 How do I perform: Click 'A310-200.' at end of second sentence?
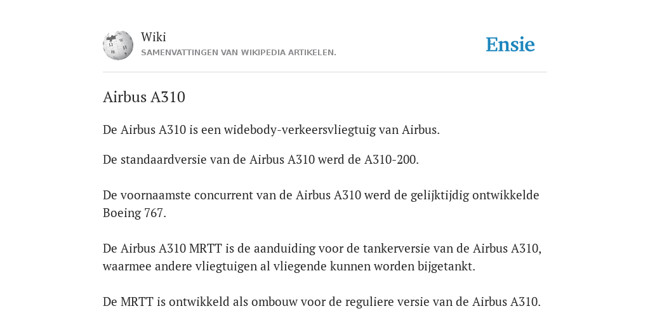[x=391, y=159]
